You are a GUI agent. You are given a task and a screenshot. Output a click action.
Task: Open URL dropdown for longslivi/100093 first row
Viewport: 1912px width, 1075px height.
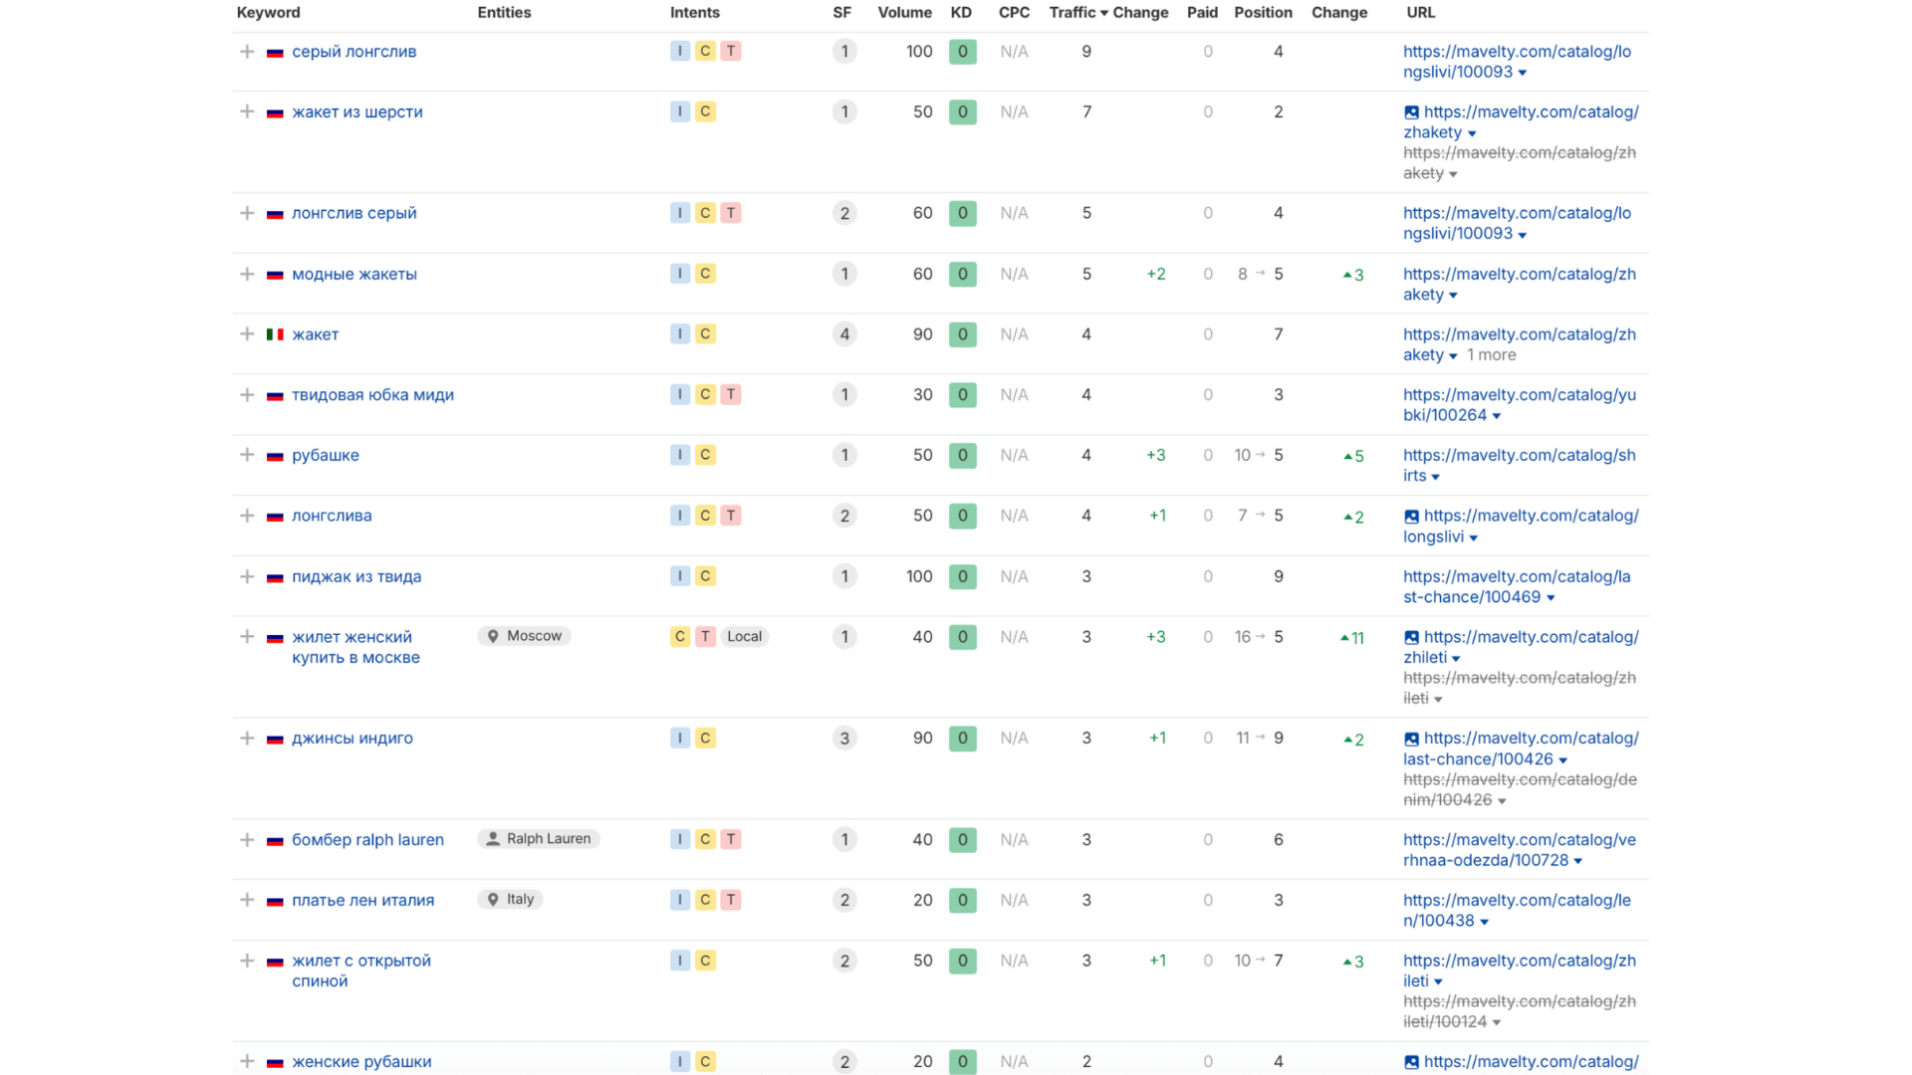pyautogui.click(x=1523, y=73)
